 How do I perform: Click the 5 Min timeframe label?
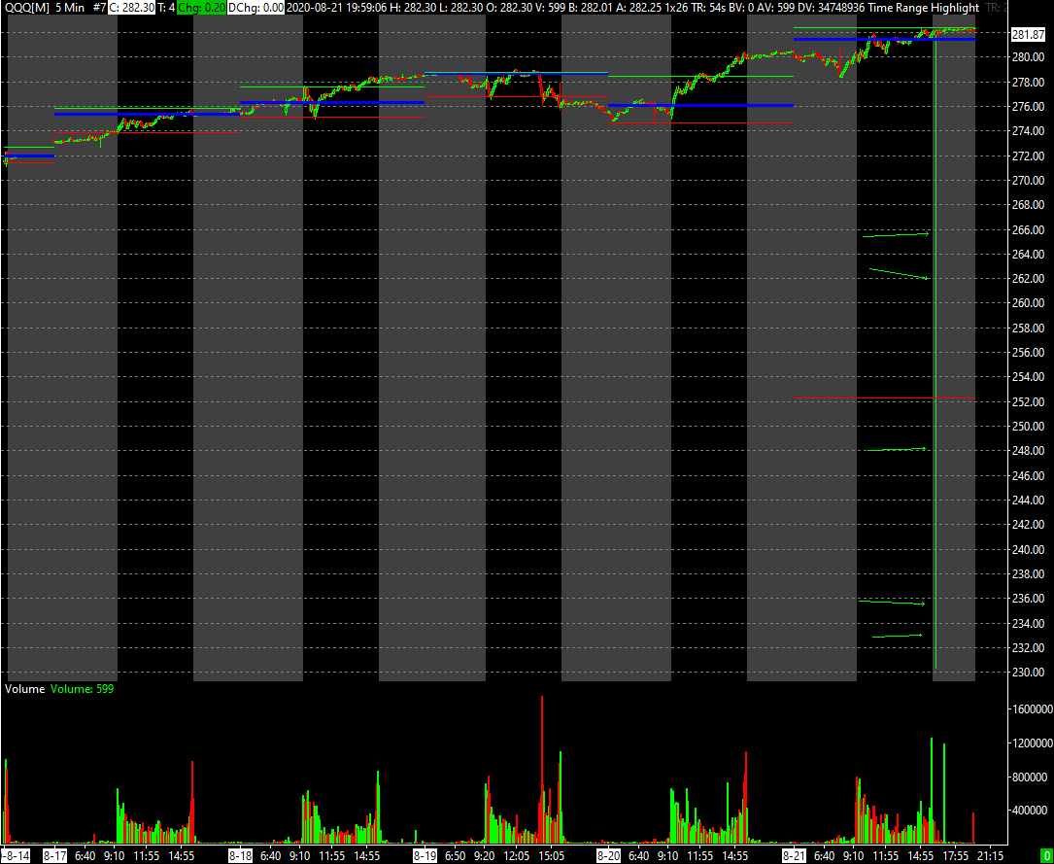pyautogui.click(x=70, y=8)
